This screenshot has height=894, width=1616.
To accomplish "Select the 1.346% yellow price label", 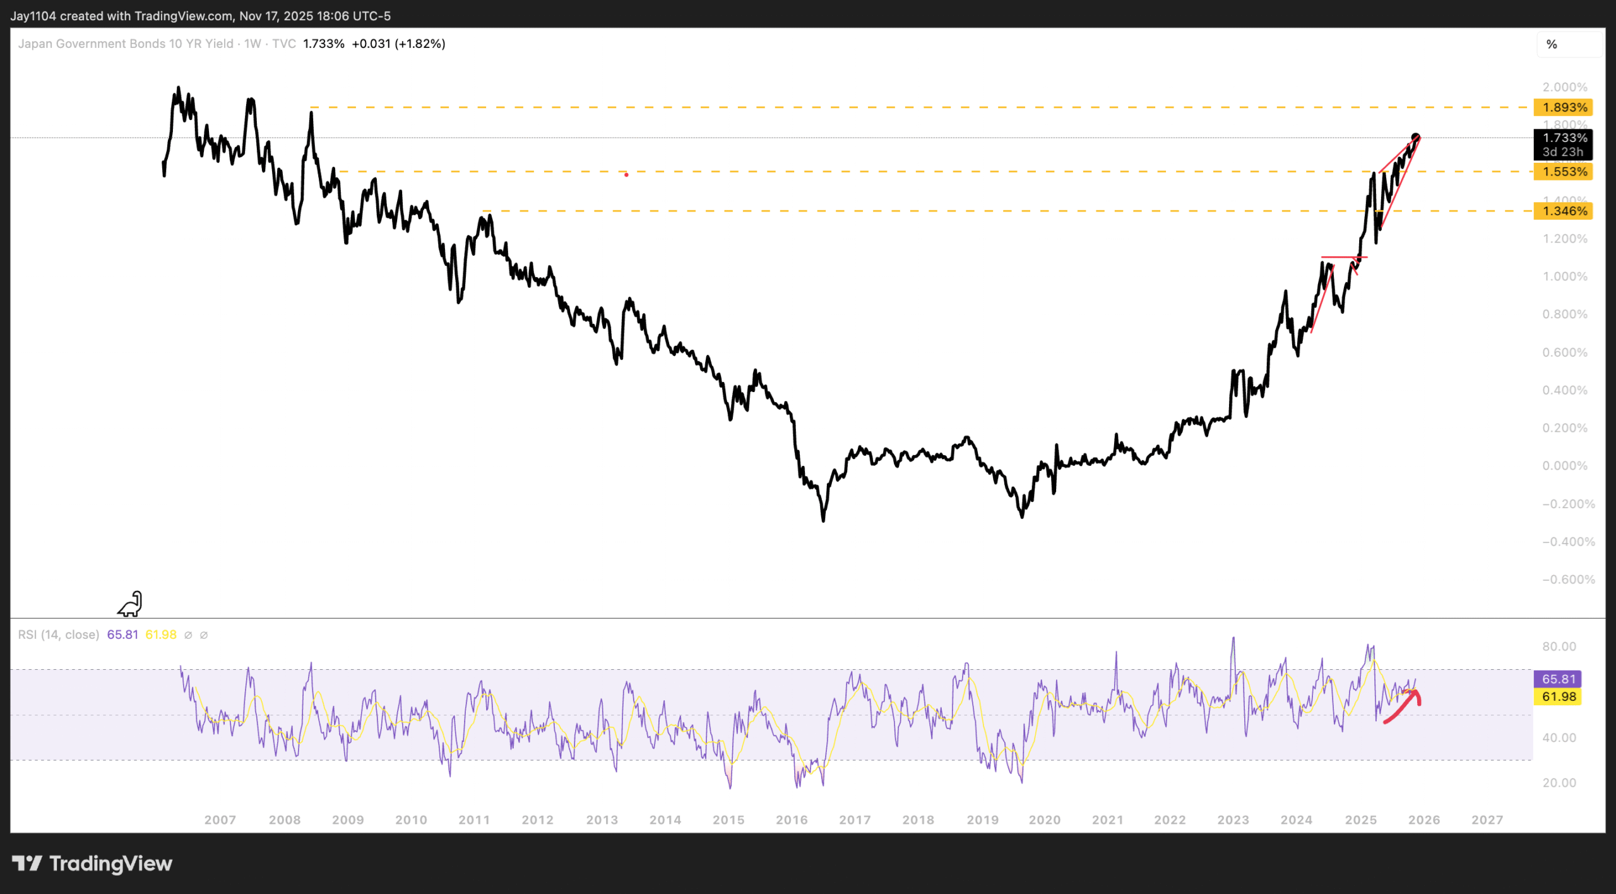I will click(x=1564, y=211).
